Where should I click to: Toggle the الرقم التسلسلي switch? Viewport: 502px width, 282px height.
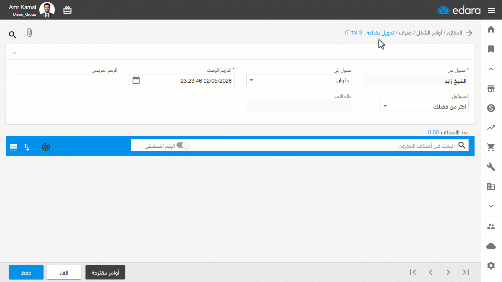[183, 145]
